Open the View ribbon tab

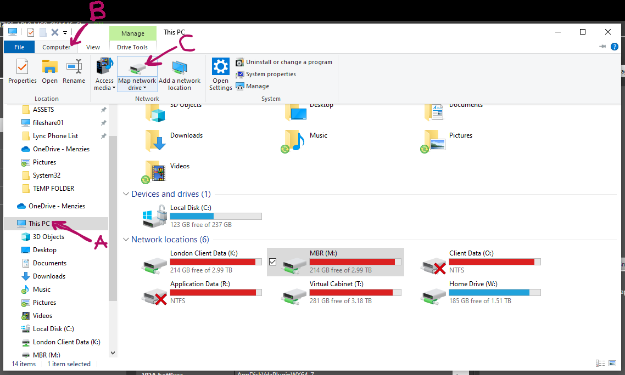click(93, 47)
